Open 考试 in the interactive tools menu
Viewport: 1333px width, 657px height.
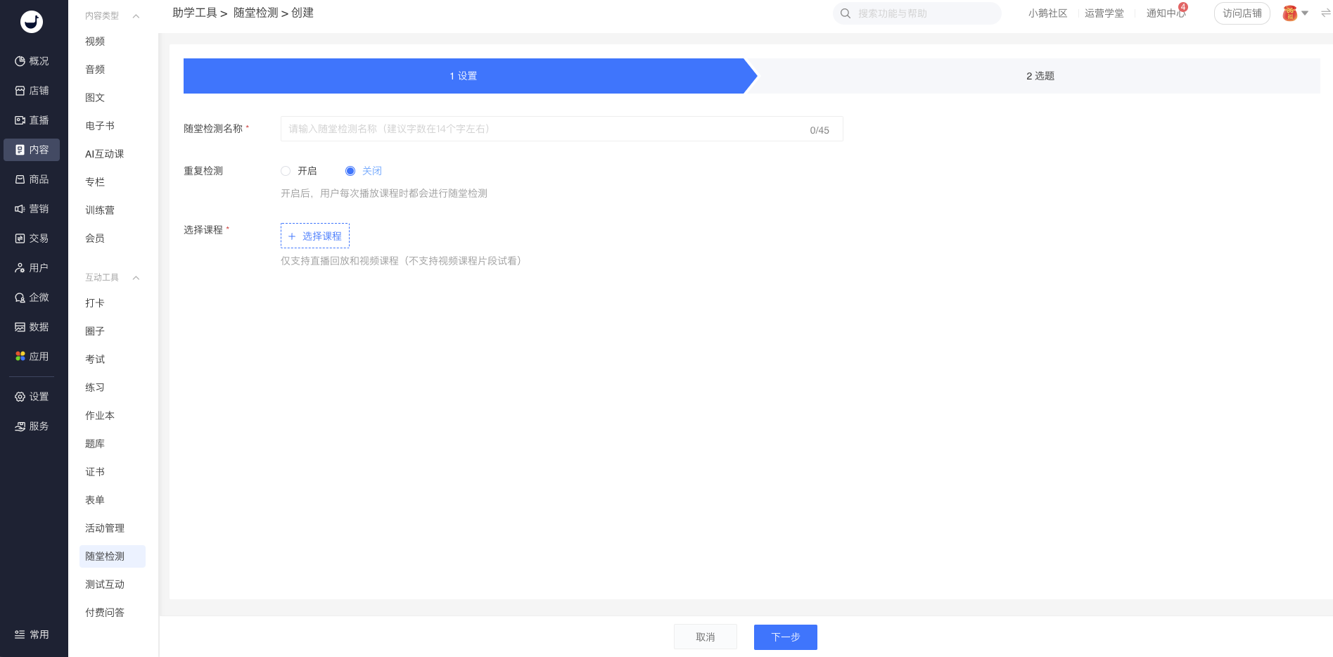point(95,359)
